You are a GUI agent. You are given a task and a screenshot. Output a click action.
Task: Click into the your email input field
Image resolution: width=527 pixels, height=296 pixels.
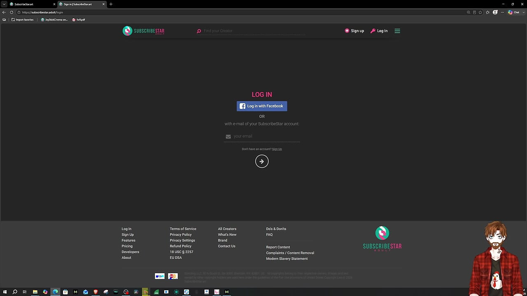262,136
